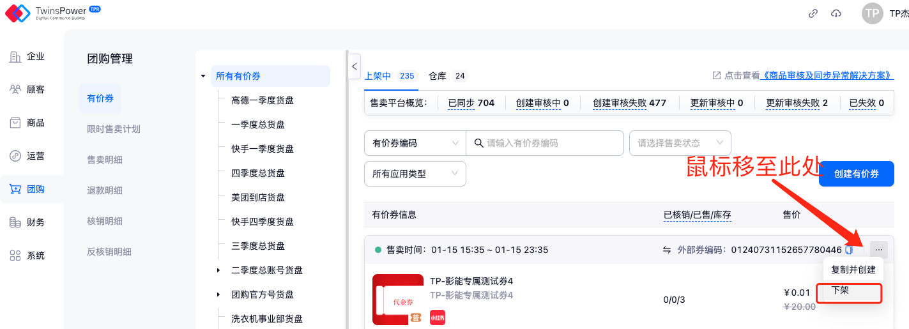Click the link icon in top bar

click(x=813, y=13)
